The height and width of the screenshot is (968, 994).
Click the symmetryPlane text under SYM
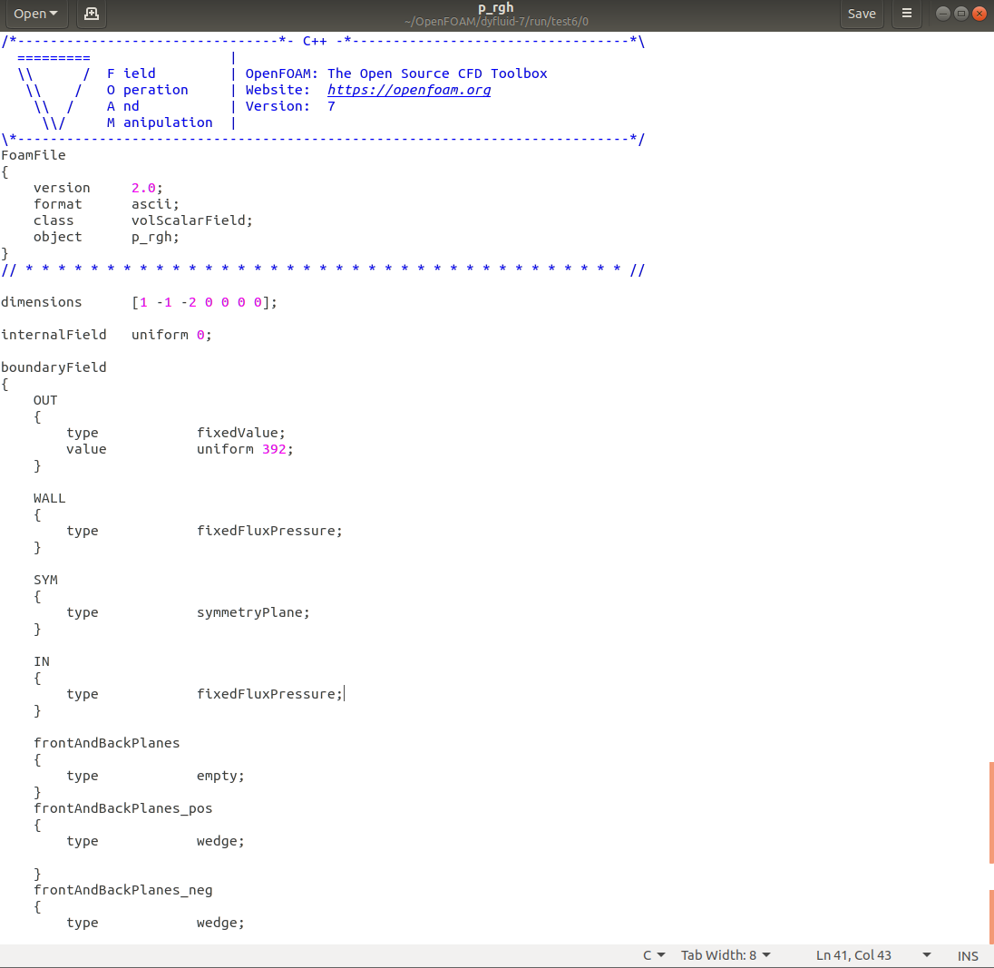pos(252,612)
